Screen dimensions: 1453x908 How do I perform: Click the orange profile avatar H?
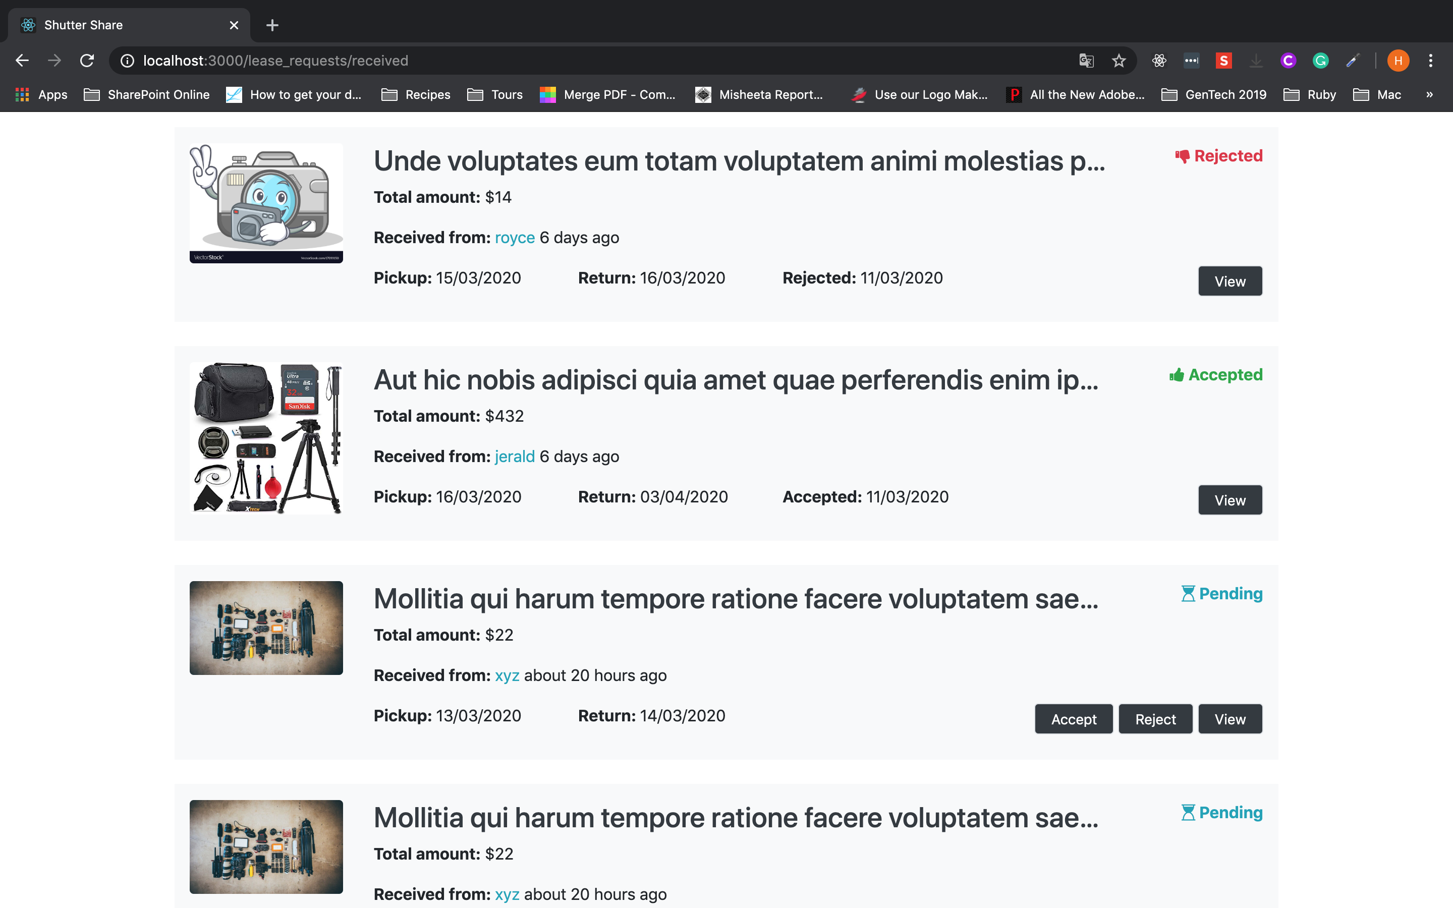pos(1398,61)
